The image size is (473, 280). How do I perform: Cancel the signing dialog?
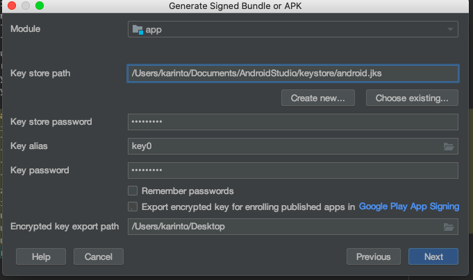[99, 256]
